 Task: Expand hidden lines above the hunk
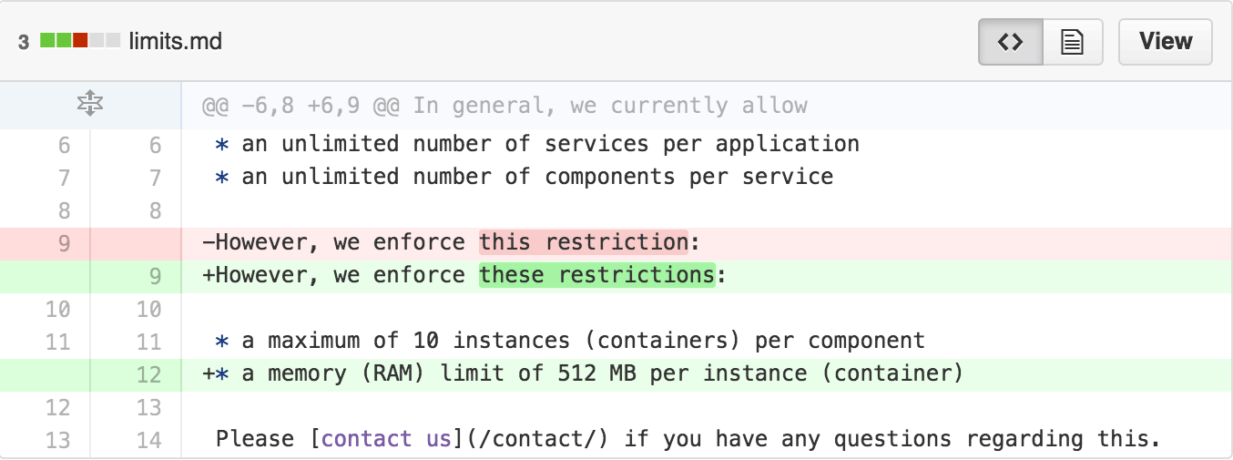(90, 106)
